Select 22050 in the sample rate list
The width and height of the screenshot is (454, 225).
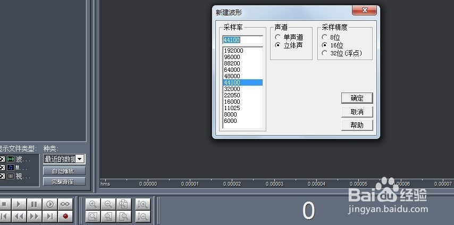(x=243, y=95)
